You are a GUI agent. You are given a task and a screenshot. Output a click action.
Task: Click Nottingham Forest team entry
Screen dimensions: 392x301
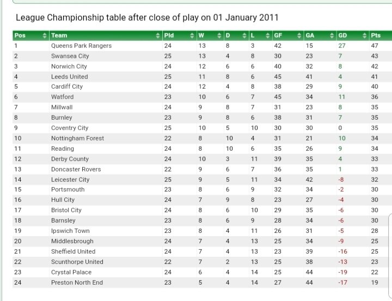[77, 138]
